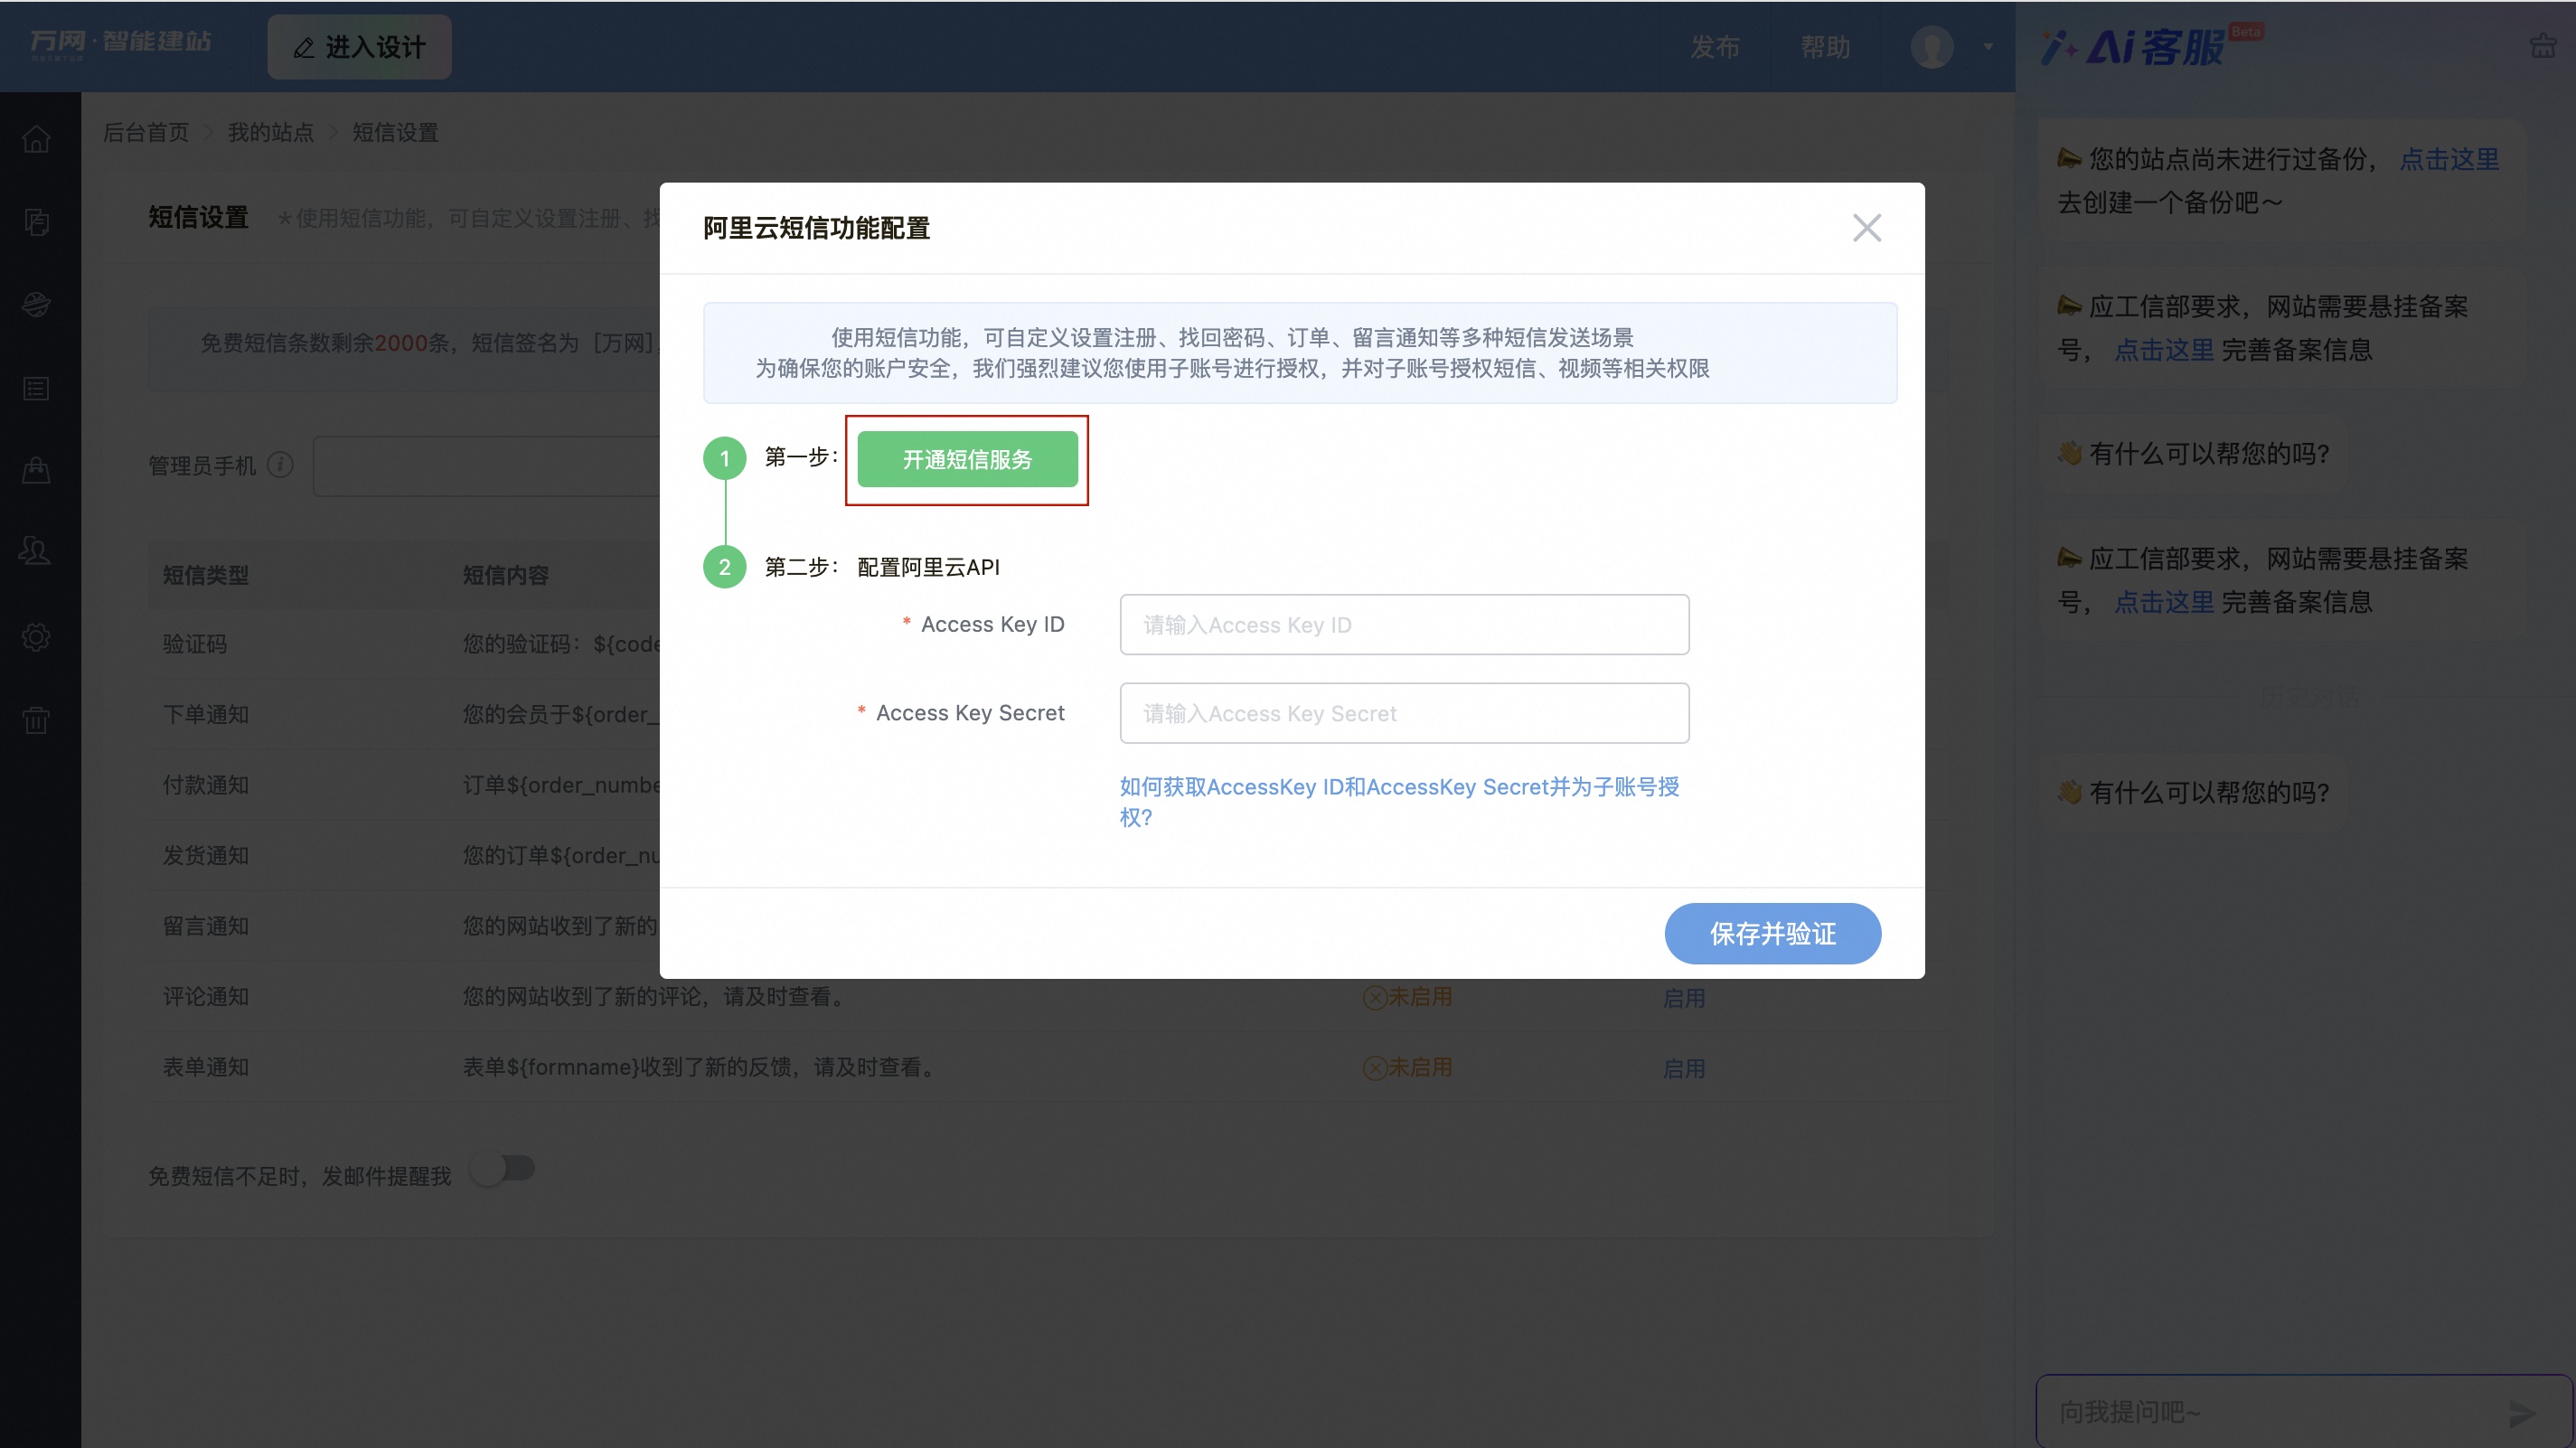Click the 万网·智能建站 logo
Screen dimensions: 2576x1448
[120, 42]
